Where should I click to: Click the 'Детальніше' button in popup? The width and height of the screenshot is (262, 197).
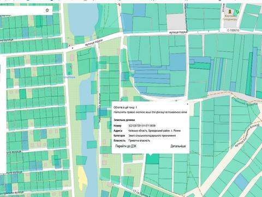178,146
